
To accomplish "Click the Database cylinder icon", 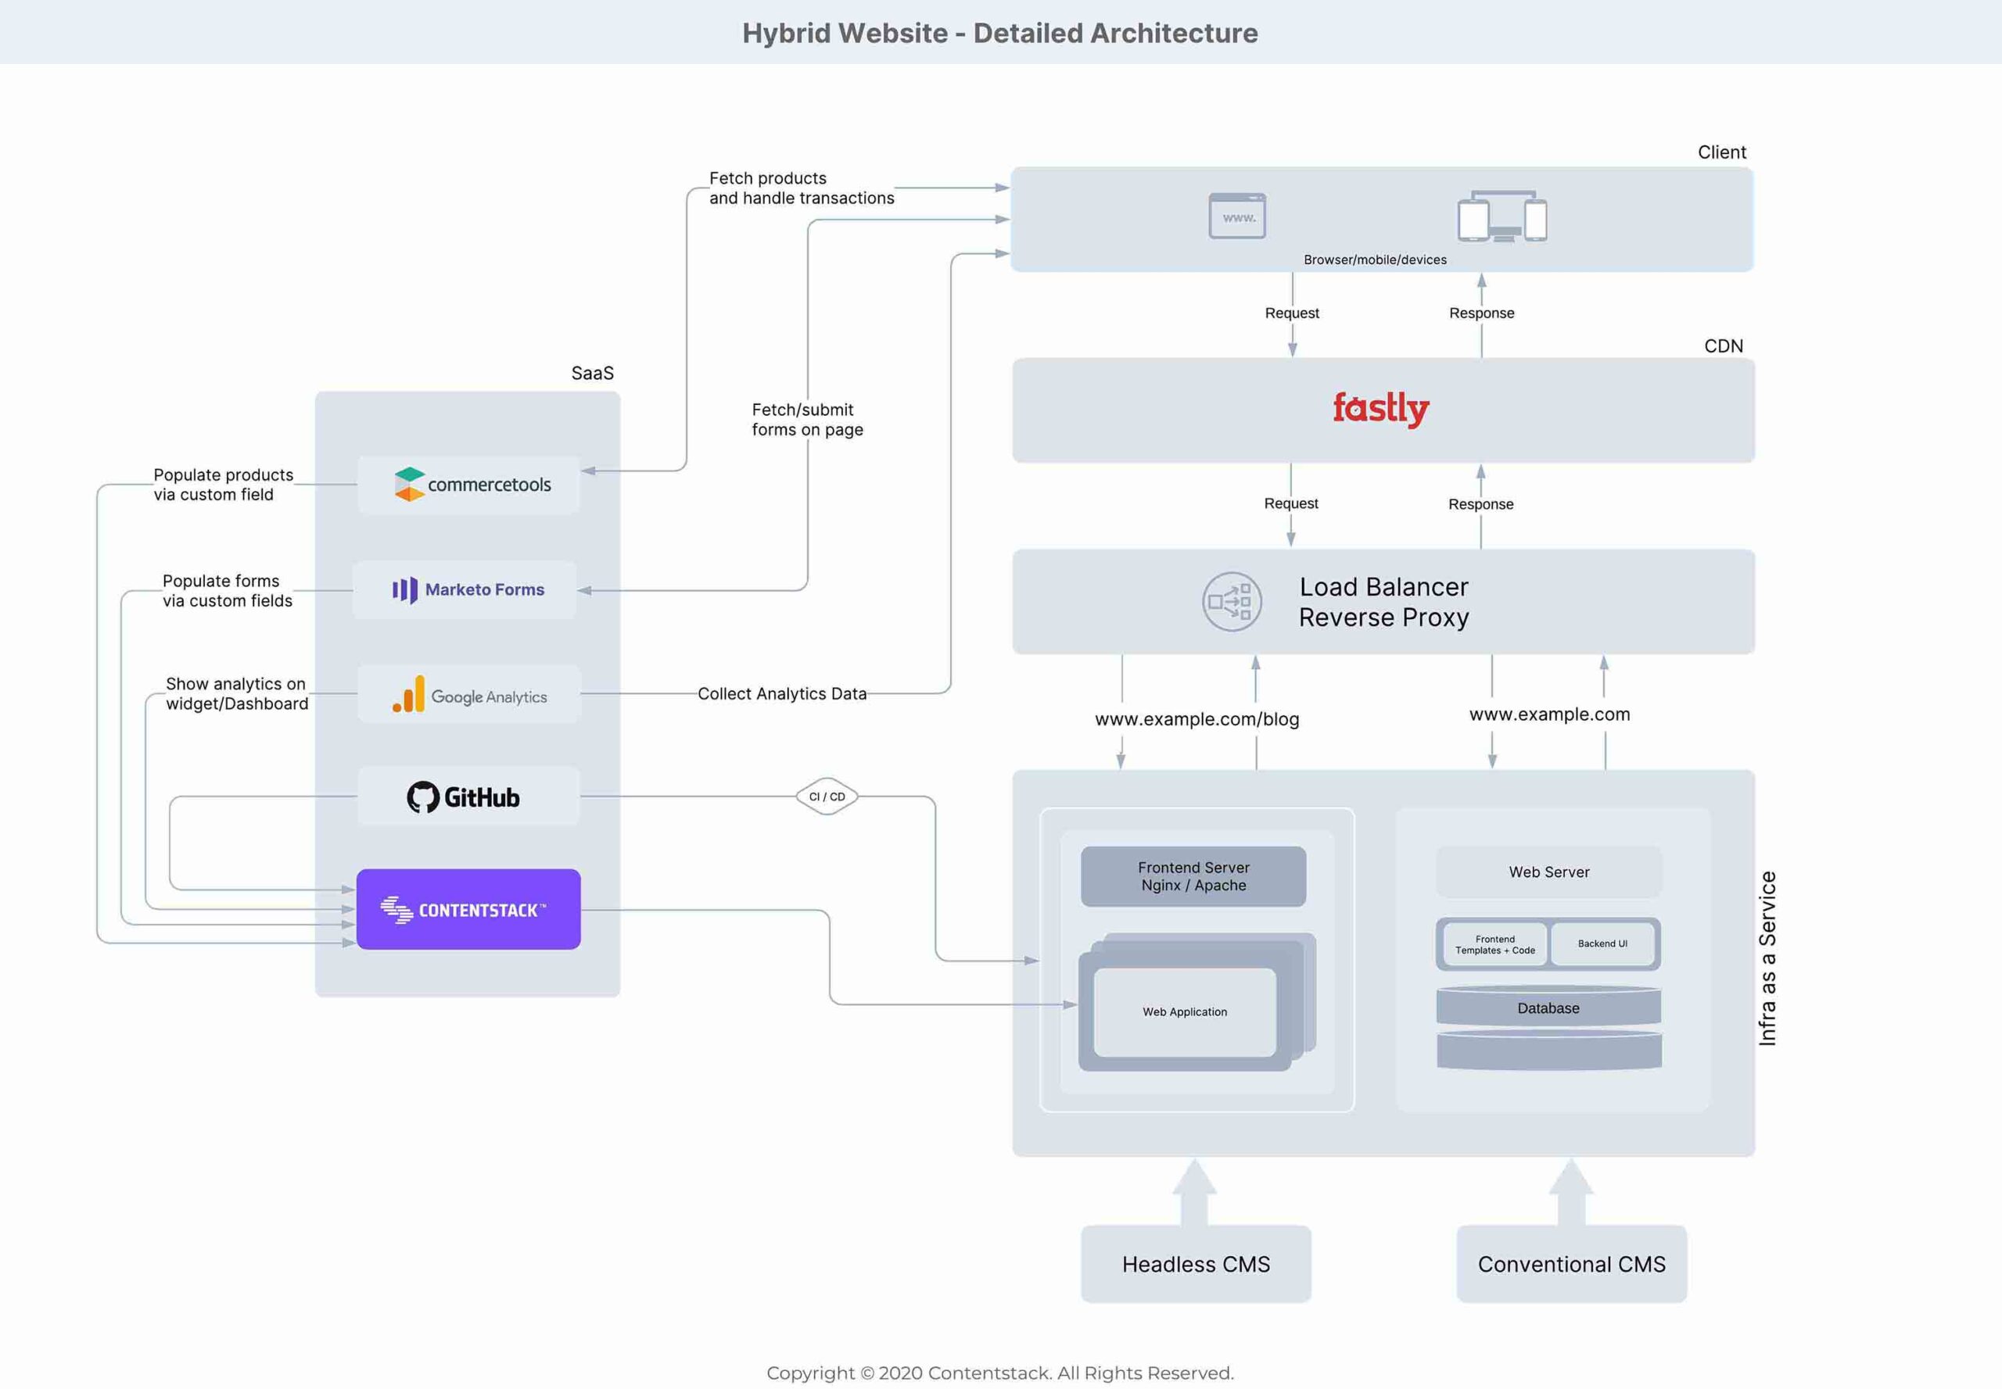I will [x=1548, y=1008].
